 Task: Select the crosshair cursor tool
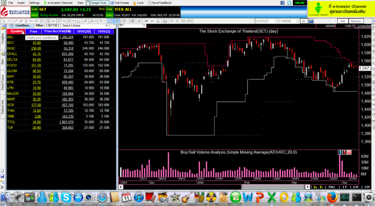(9, 21)
